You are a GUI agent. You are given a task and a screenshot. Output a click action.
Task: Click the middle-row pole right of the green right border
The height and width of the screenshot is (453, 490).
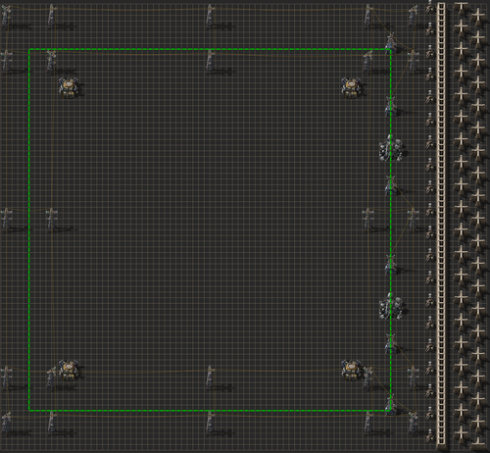pos(413,220)
